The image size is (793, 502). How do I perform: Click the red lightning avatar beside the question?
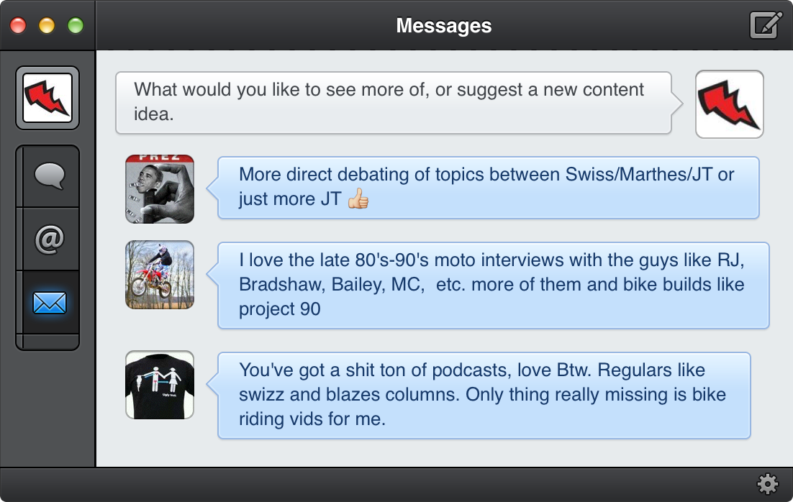729,104
